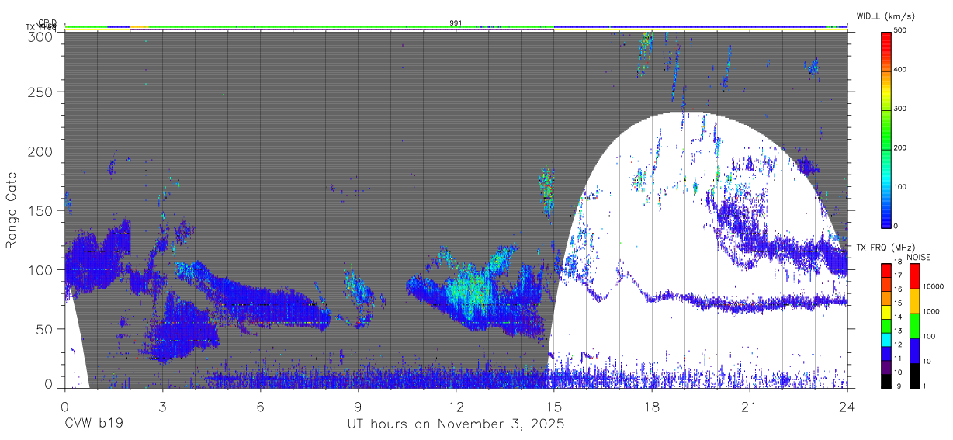Viewport: 953px width, 440px height.
Task: Click the 11 label in the TX FRQ legend
Action: 897,359
